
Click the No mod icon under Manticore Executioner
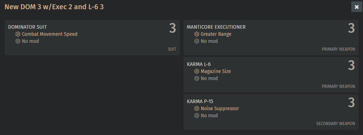coord(197,41)
